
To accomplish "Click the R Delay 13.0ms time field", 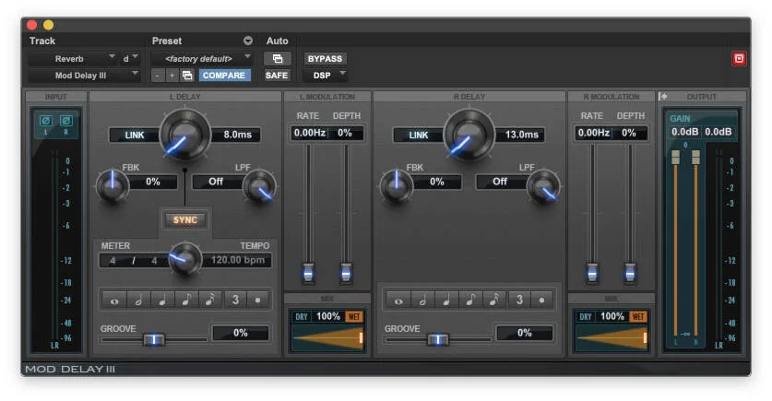I will (x=520, y=135).
